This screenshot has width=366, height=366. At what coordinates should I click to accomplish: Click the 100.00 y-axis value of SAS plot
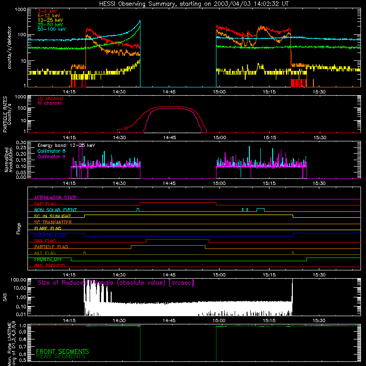pyautogui.click(x=18, y=280)
